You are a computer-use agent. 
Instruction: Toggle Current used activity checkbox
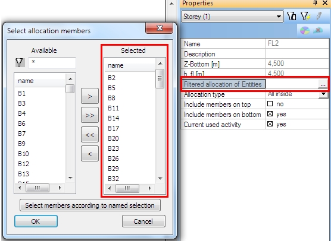(x=270, y=124)
